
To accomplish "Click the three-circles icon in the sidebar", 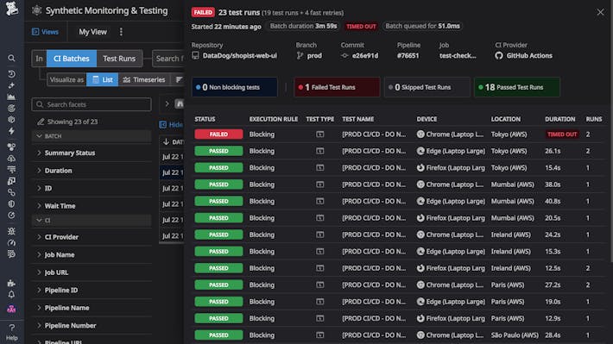I will click(x=11, y=147).
